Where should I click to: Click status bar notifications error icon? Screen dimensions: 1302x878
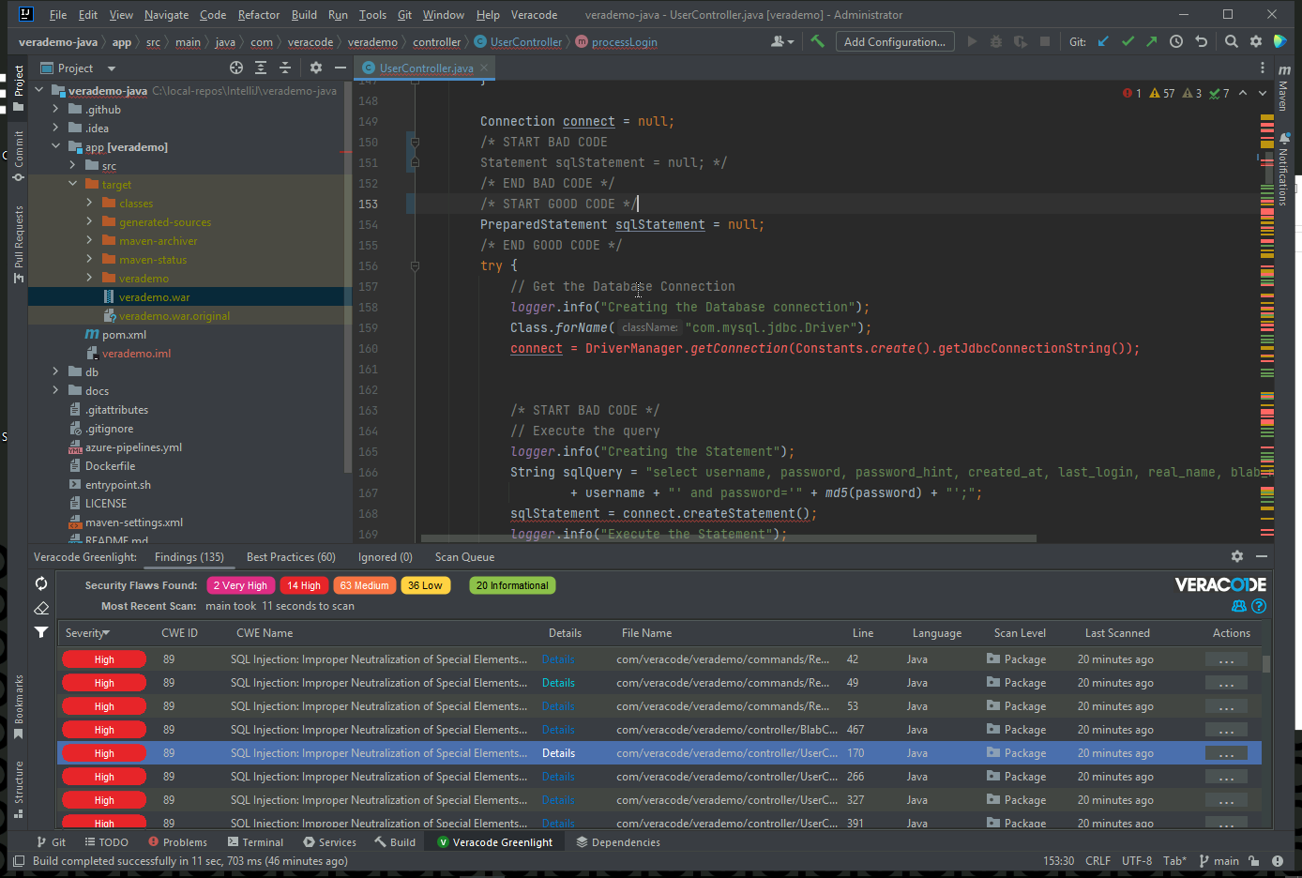point(1278,861)
